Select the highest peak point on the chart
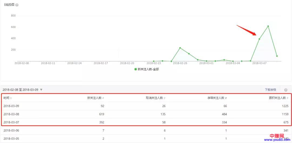Screen dimensions: 292x143 click(268, 26)
